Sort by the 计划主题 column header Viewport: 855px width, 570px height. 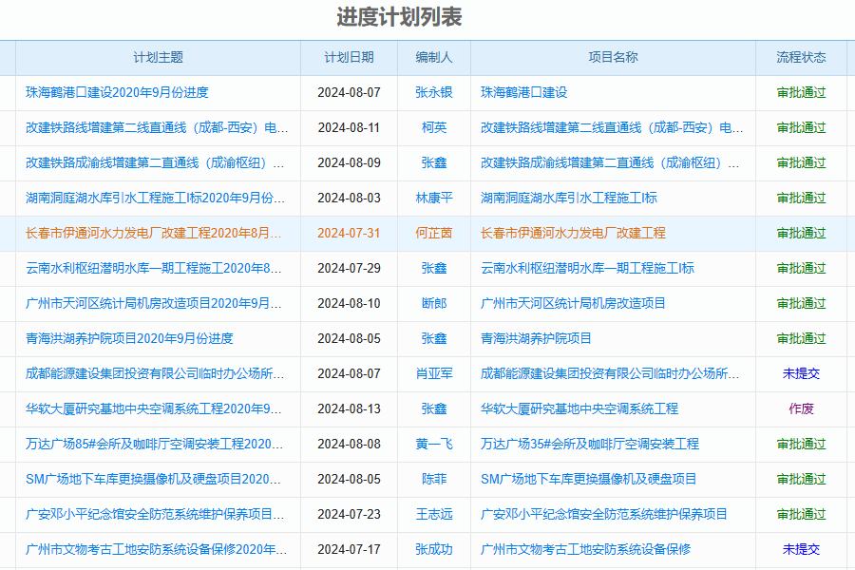(158, 57)
